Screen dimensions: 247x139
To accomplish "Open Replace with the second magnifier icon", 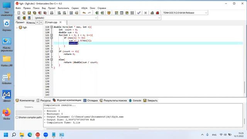I will (64, 13).
